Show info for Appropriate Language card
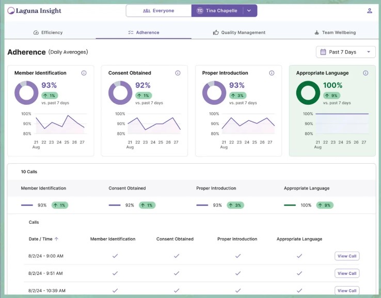381x298 pixels. point(366,73)
